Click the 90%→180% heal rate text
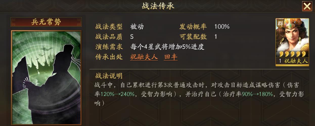The width and height of the screenshot is (315, 126). click(257, 94)
